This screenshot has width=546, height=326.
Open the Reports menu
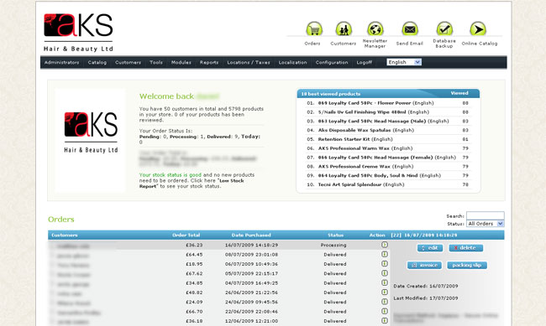point(209,63)
